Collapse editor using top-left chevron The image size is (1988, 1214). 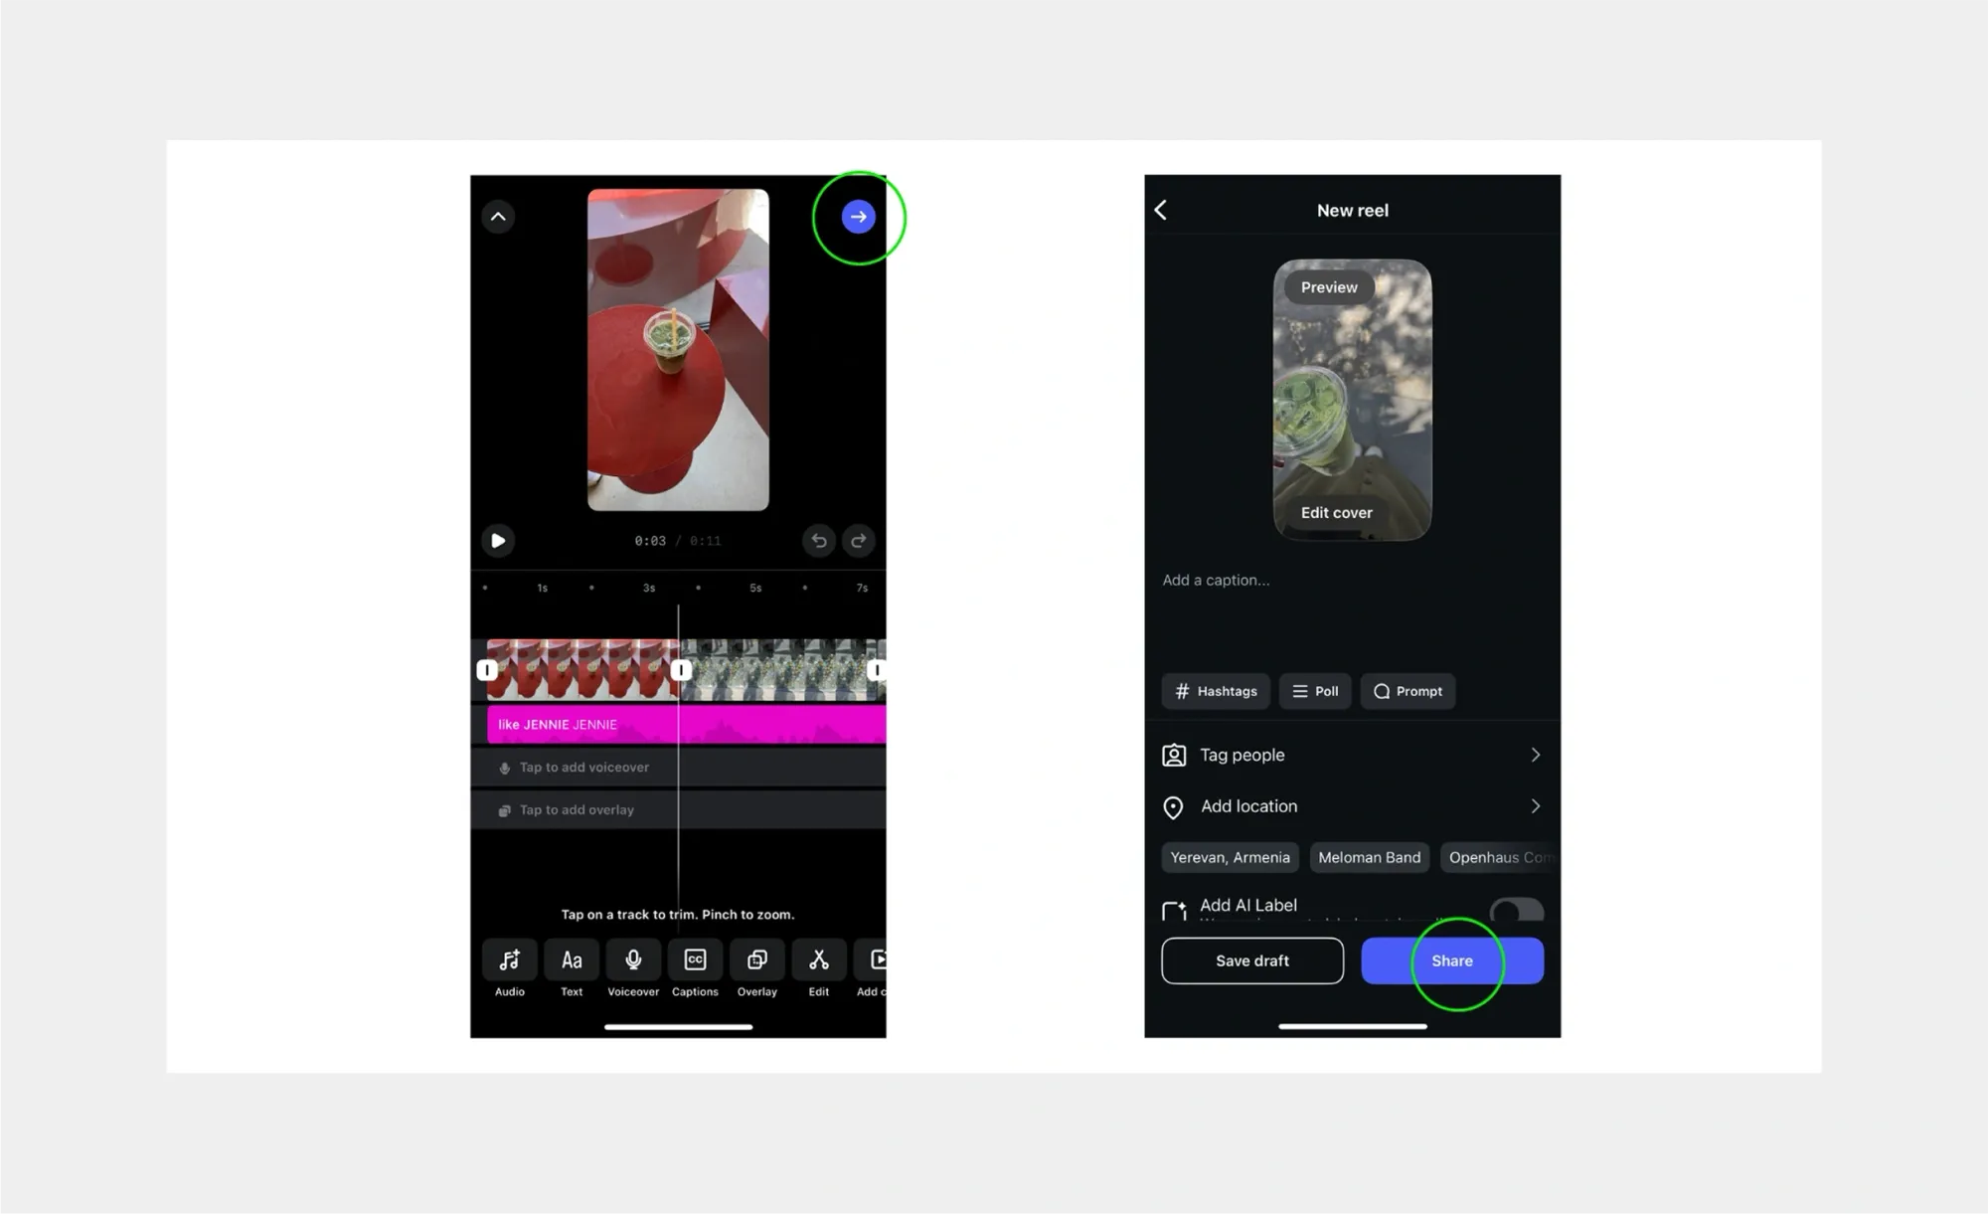click(498, 217)
